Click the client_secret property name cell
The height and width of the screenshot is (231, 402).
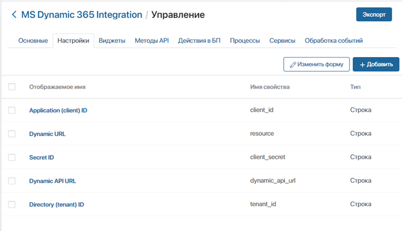(x=268, y=157)
